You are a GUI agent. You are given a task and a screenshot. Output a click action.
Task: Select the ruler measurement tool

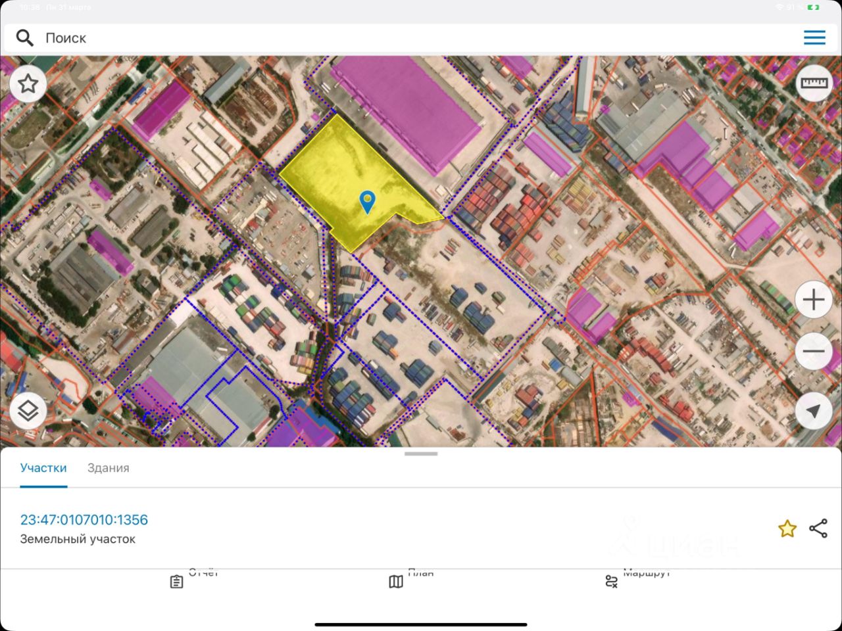tap(814, 83)
